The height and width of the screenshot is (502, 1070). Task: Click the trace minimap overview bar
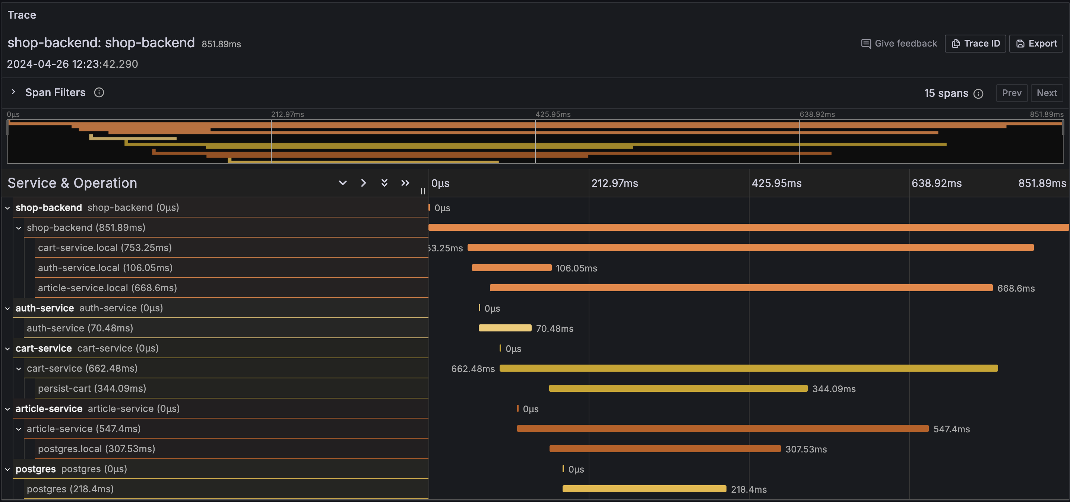pos(535,141)
